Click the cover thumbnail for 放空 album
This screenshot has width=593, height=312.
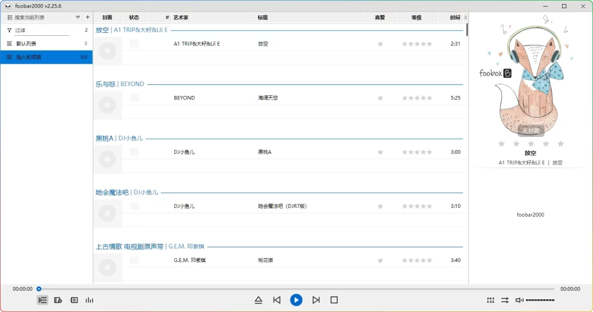tap(108, 51)
